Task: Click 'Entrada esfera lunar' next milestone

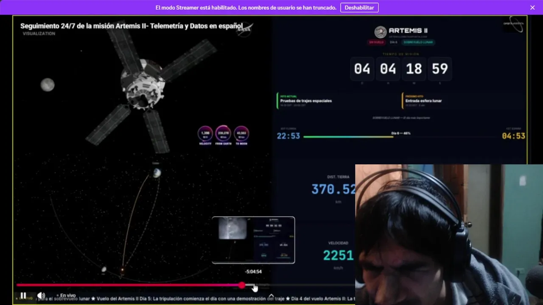Action: pyautogui.click(x=423, y=101)
